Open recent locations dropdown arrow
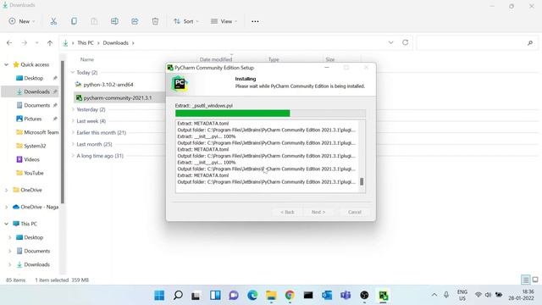This screenshot has width=542, height=305. pyautogui.click(x=36, y=43)
